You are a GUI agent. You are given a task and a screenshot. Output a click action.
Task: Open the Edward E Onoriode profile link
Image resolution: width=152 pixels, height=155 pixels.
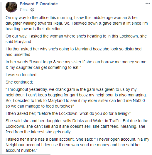(x=39, y=4)
